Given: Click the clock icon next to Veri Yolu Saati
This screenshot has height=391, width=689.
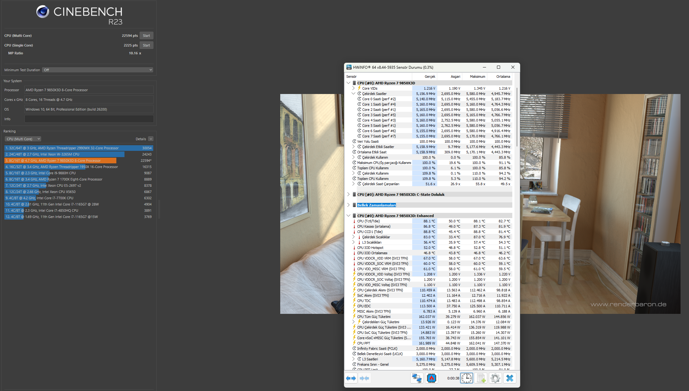Looking at the screenshot, I should tap(354, 141).
